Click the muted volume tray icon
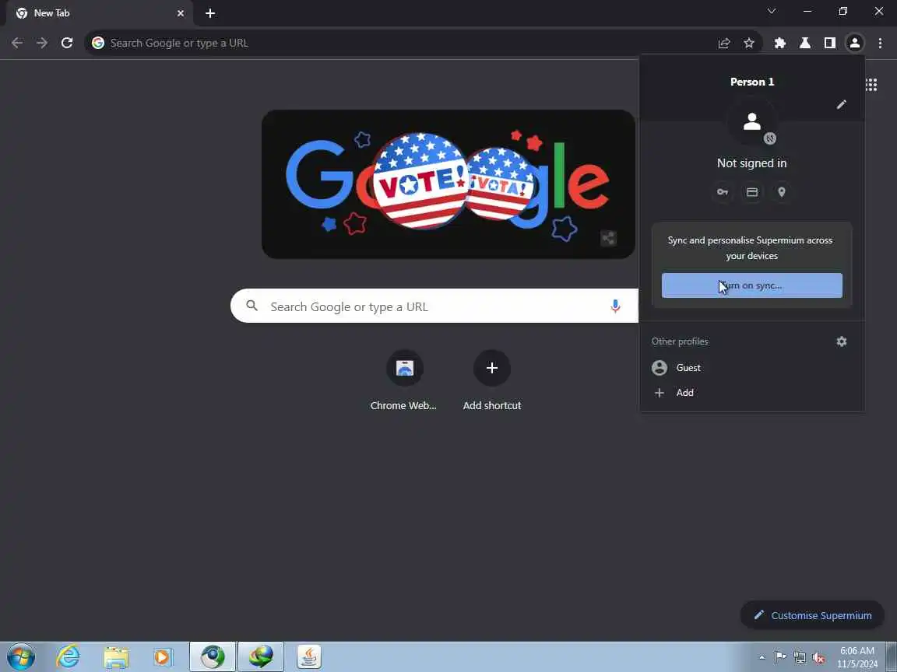The height and width of the screenshot is (672, 897). coord(818,658)
